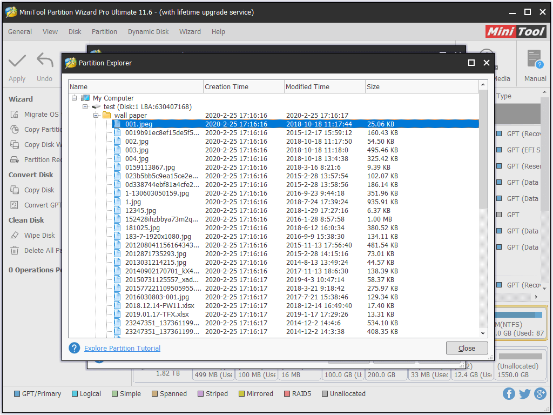The width and height of the screenshot is (553, 415).
Task: Sort by the Name column header
Action: (136, 87)
